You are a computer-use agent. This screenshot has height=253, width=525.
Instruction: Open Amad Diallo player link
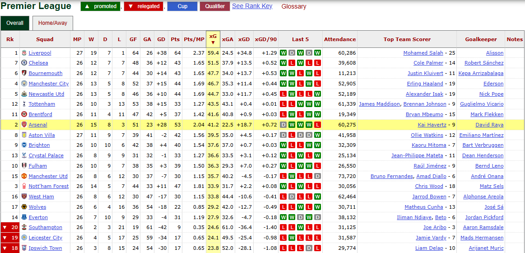[x=431, y=176]
